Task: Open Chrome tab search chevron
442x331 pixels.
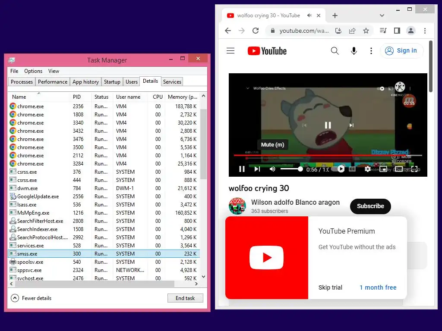Action: click(x=382, y=16)
